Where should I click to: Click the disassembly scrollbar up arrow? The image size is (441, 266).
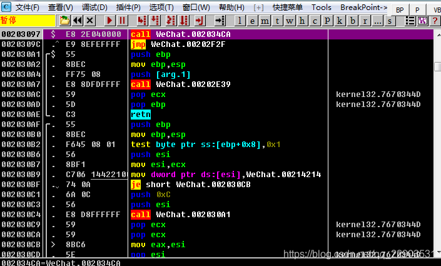(438, 35)
